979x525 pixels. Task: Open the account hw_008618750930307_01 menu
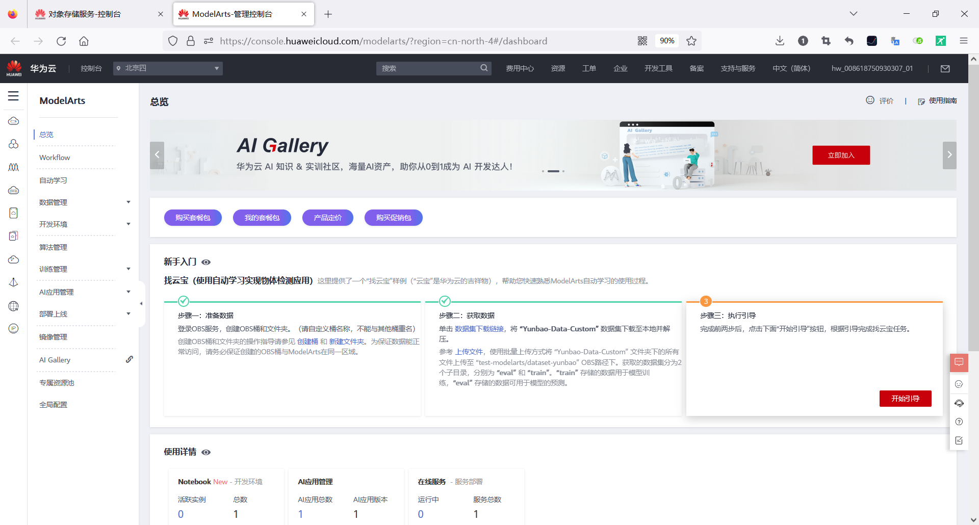tap(872, 68)
